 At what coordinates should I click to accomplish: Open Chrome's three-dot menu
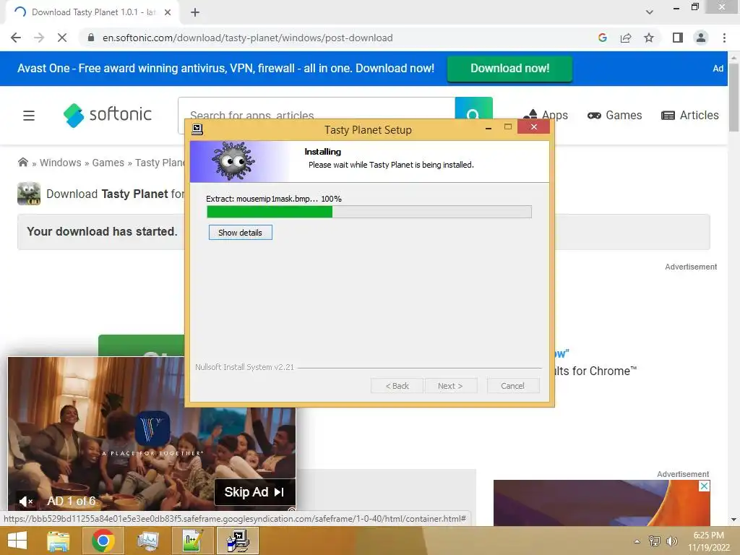724,38
